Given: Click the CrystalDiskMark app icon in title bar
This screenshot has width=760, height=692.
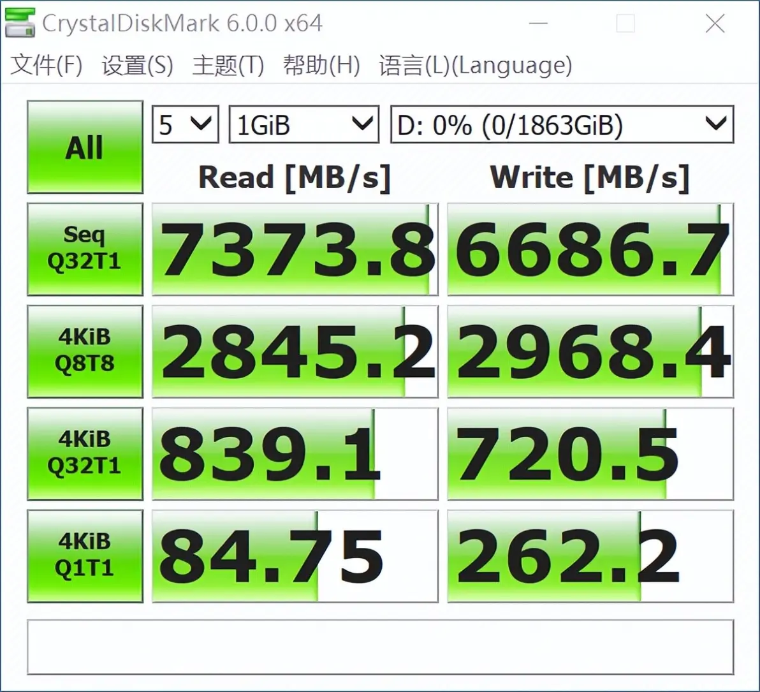Looking at the screenshot, I should (20, 23).
